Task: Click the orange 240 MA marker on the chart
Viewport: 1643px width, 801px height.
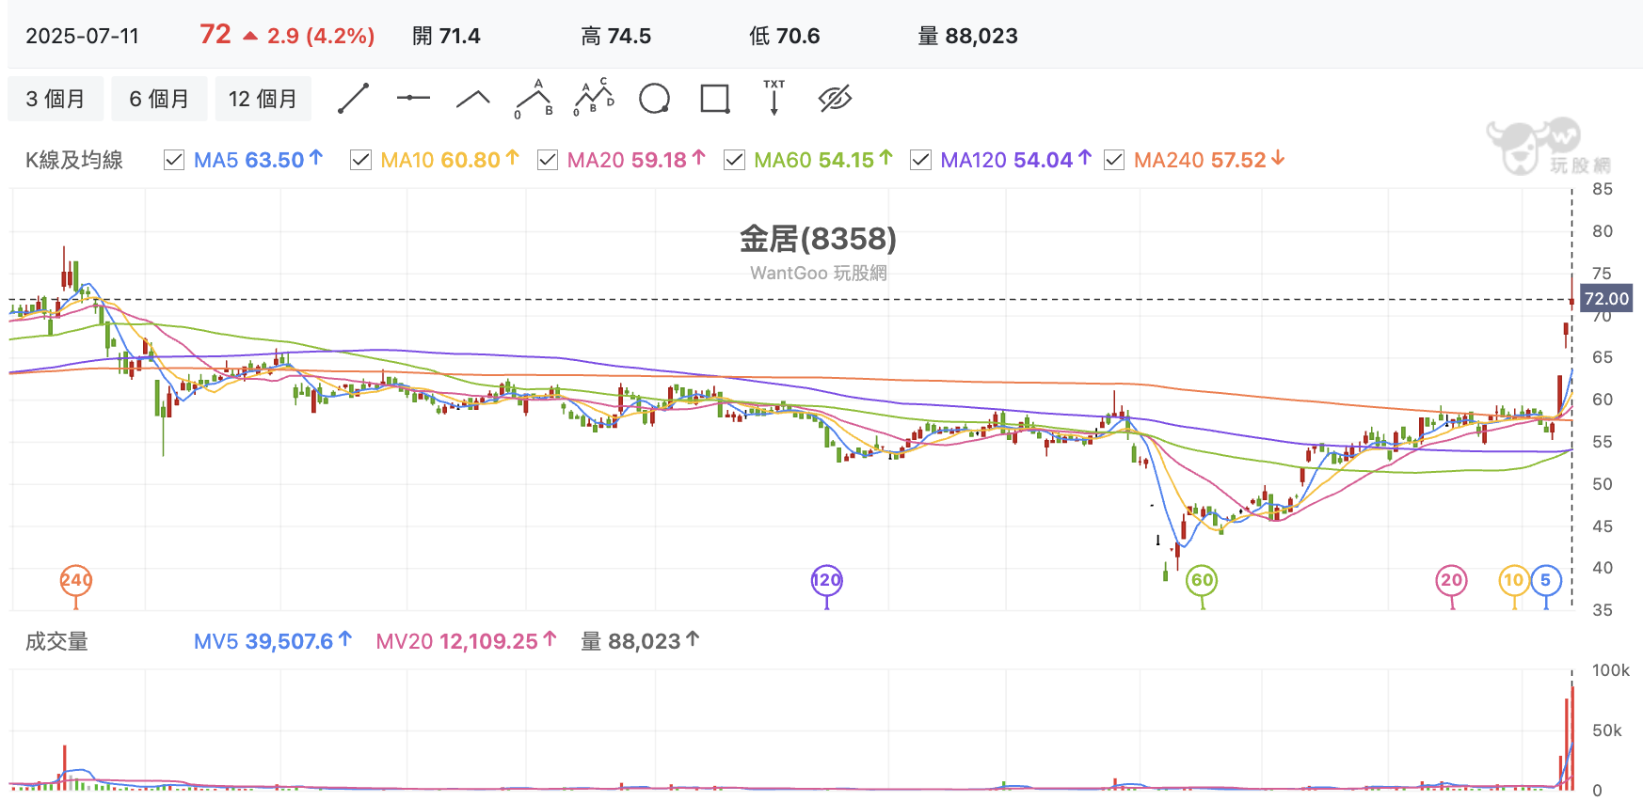Action: [76, 580]
